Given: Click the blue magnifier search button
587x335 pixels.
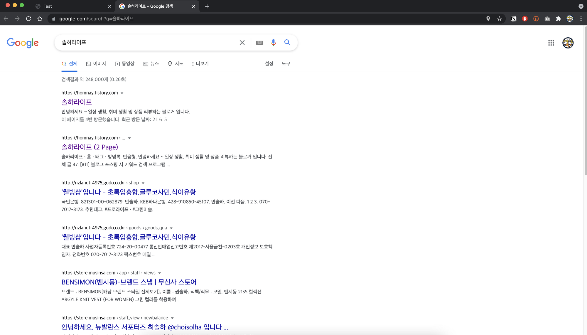Looking at the screenshot, I should tap(287, 43).
